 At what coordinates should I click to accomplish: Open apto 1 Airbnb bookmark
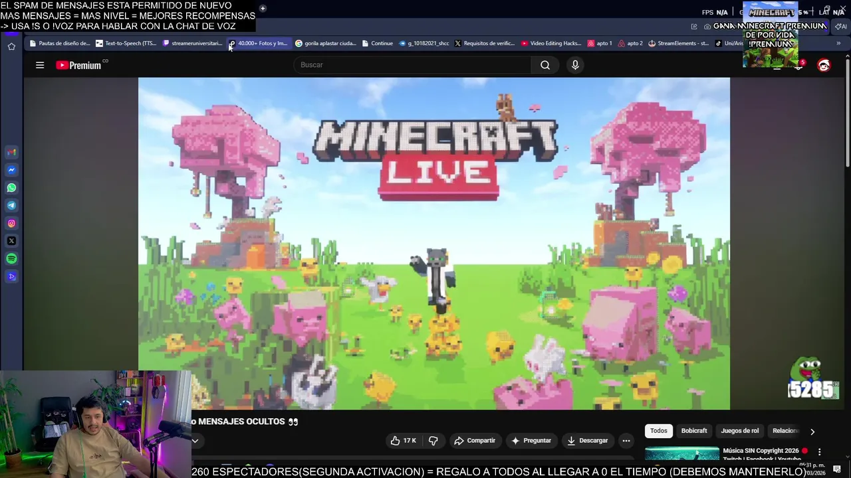[x=600, y=43]
